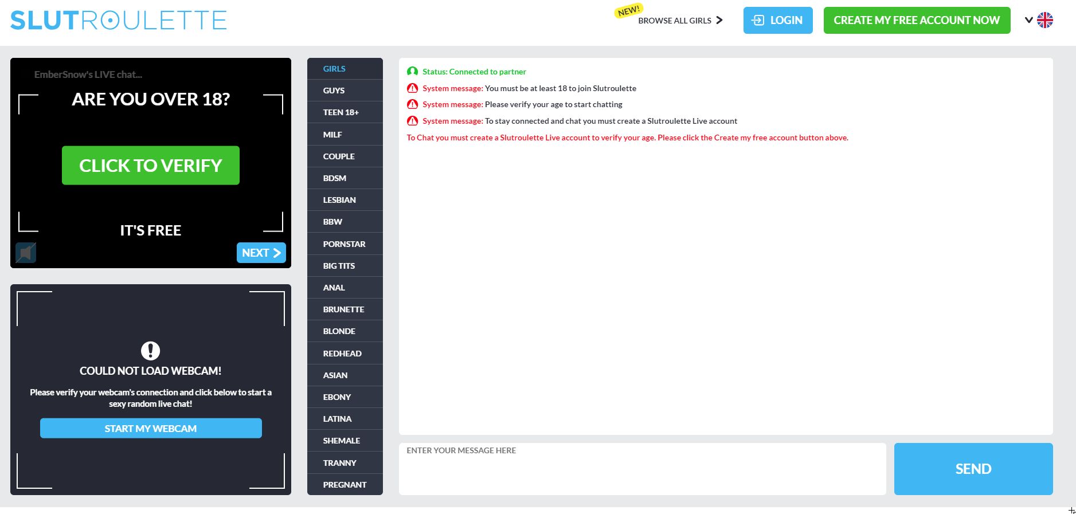The width and height of the screenshot is (1076, 514).
Task: Click the Slutroulette logo
Action: coord(119,21)
